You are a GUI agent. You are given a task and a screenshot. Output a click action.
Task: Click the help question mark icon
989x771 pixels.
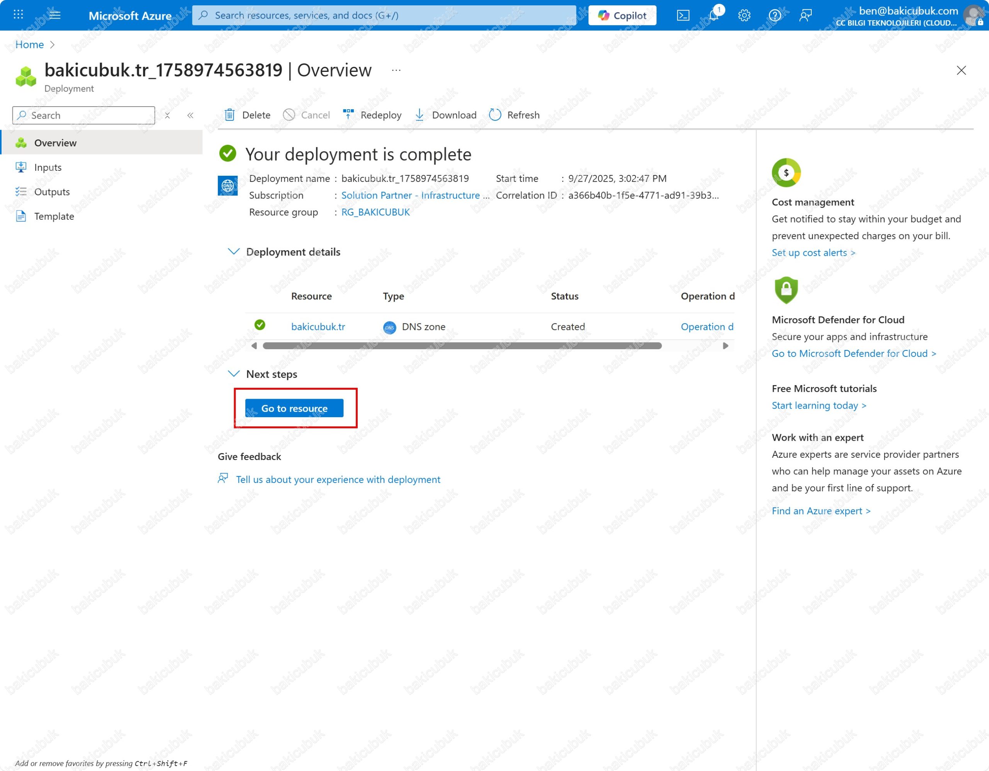coord(775,15)
